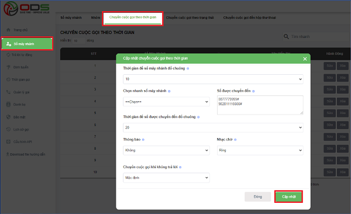Click Sửa button in row 1
351x214 pixels.
click(x=329, y=66)
